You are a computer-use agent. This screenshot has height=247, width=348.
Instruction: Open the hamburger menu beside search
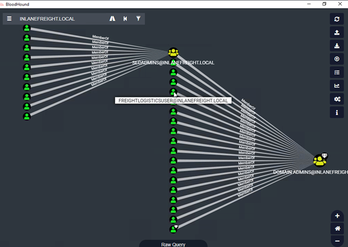point(9,18)
